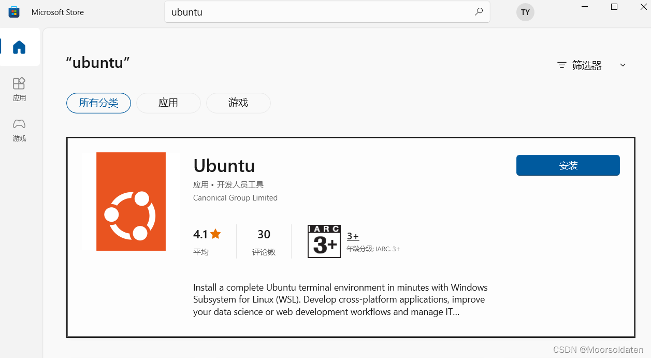Open the TY account avatar
The image size is (651, 358).
pyautogui.click(x=525, y=12)
